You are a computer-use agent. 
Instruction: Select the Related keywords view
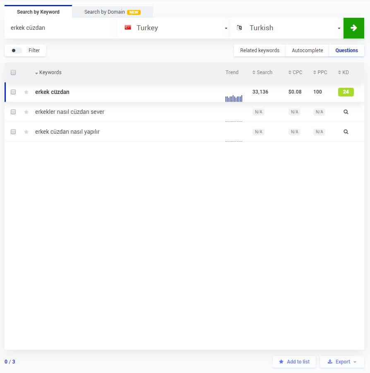259,50
